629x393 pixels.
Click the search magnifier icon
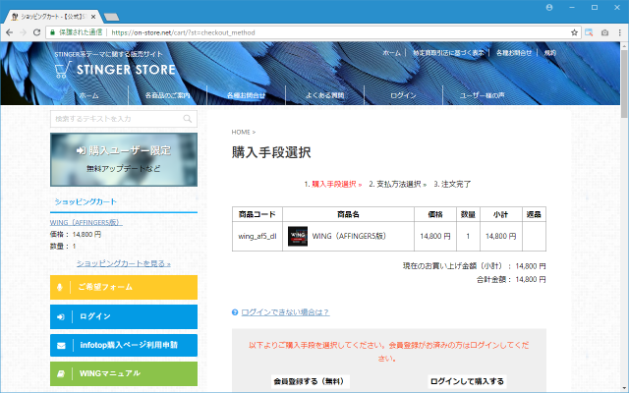(x=188, y=119)
